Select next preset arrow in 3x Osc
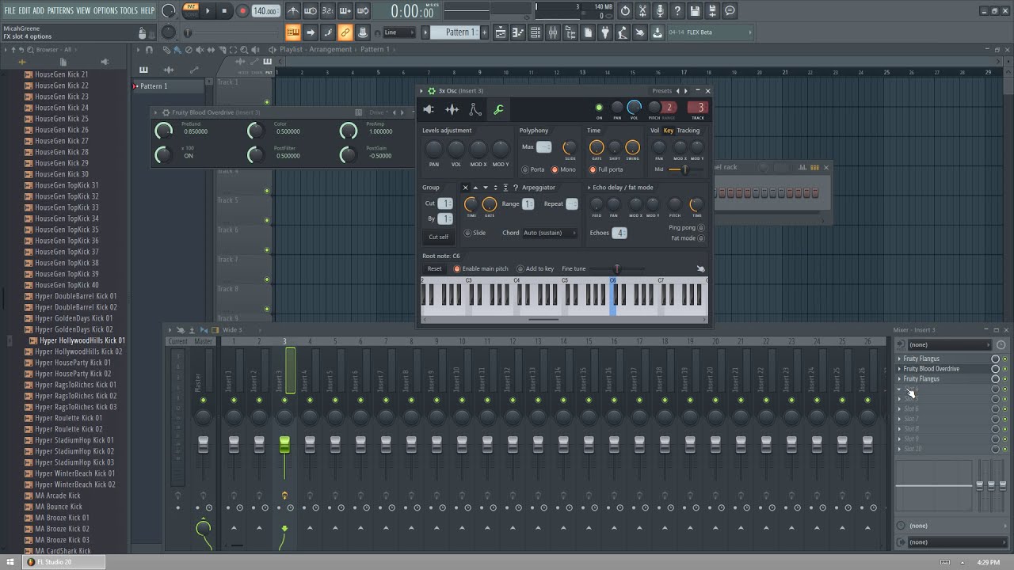 [686, 91]
